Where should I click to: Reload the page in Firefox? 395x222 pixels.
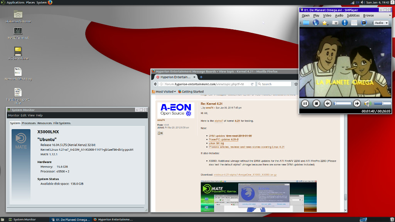[x=252, y=84]
